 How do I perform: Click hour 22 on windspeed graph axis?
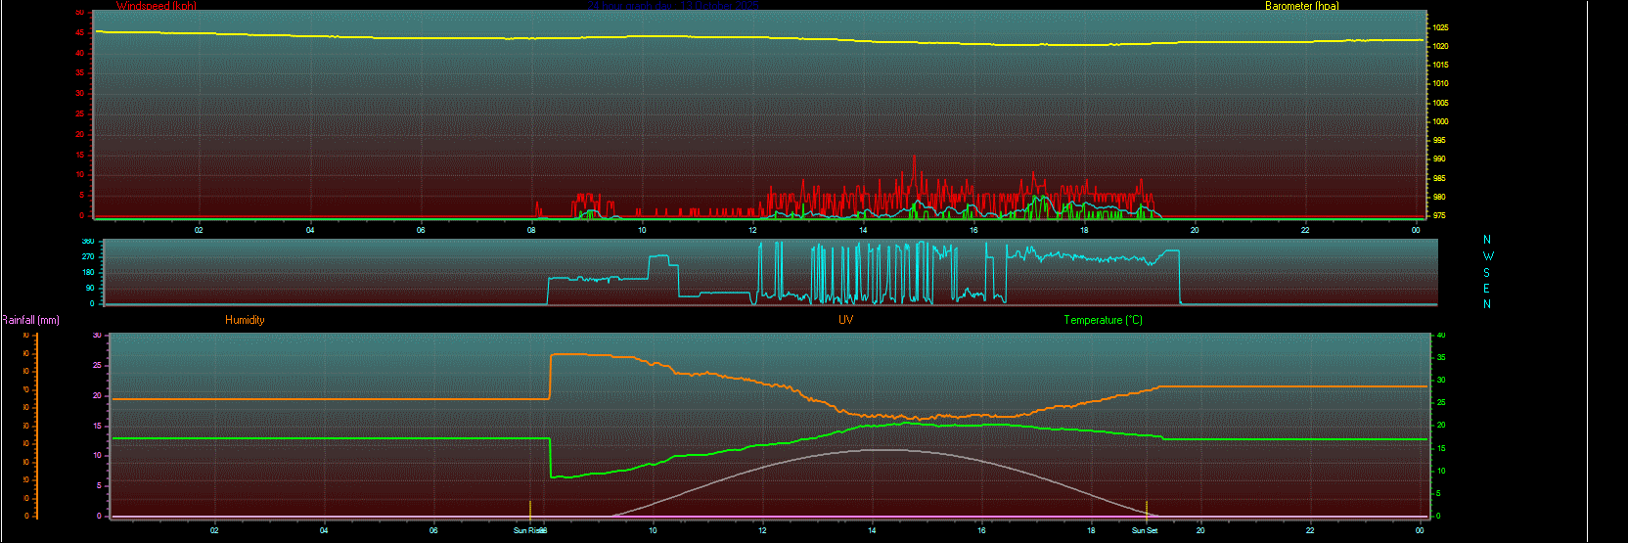click(x=1305, y=230)
